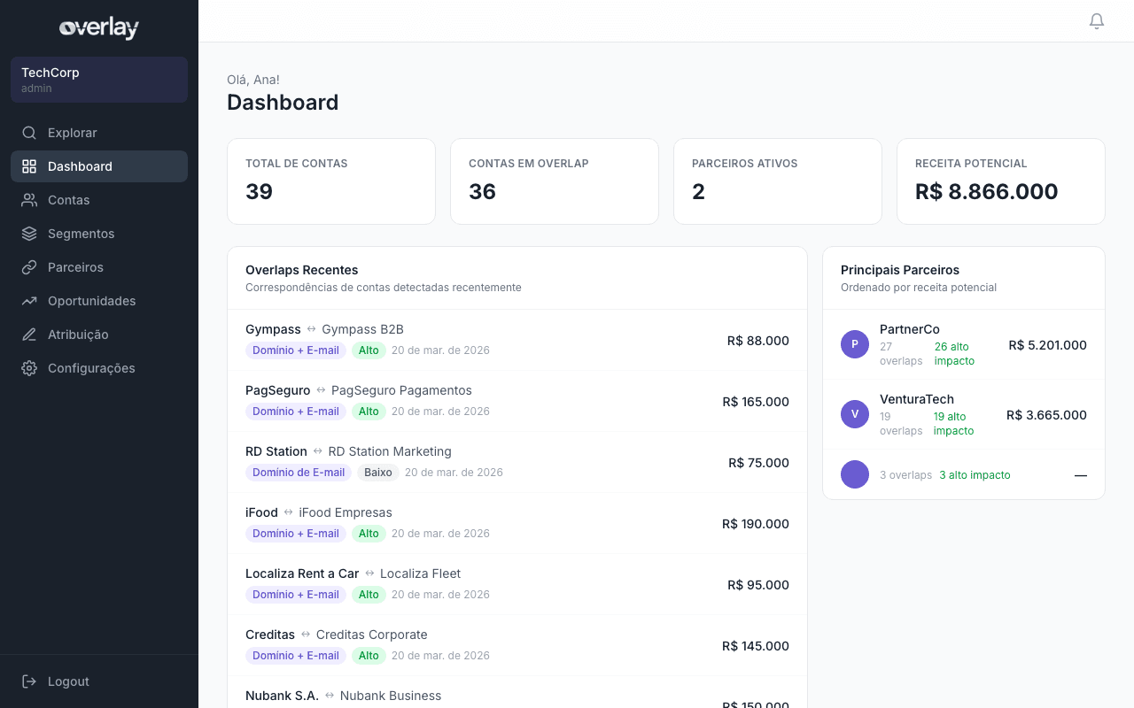Open the "26 alto impacto" link for PartnerCo
The height and width of the screenshot is (708, 1134).
[954, 353]
